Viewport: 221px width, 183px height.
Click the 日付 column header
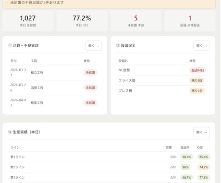[x=13, y=61]
